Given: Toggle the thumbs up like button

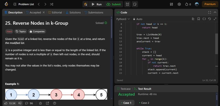Looking at the screenshot, I should (x=10, y=103).
